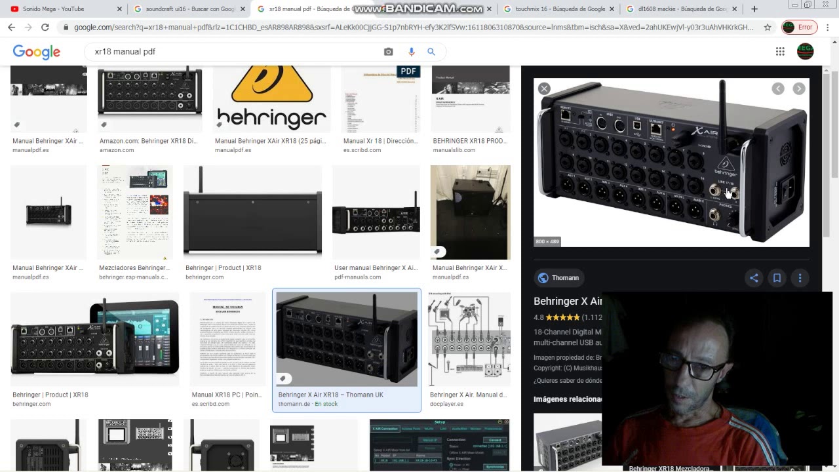Go forward in browser history
Image resolution: width=839 pixels, height=472 pixels.
pyautogui.click(x=28, y=28)
